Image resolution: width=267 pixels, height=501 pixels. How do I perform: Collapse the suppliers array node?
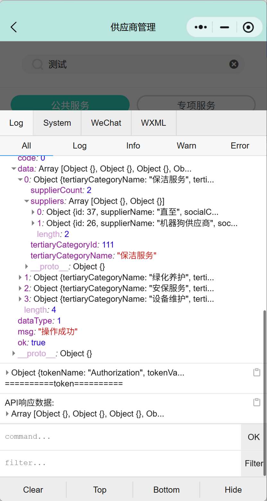[27, 201]
